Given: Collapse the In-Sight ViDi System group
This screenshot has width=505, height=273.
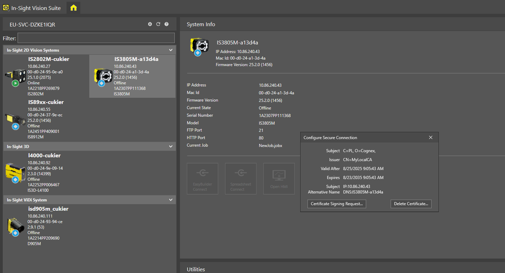Looking at the screenshot, I should tap(171, 200).
